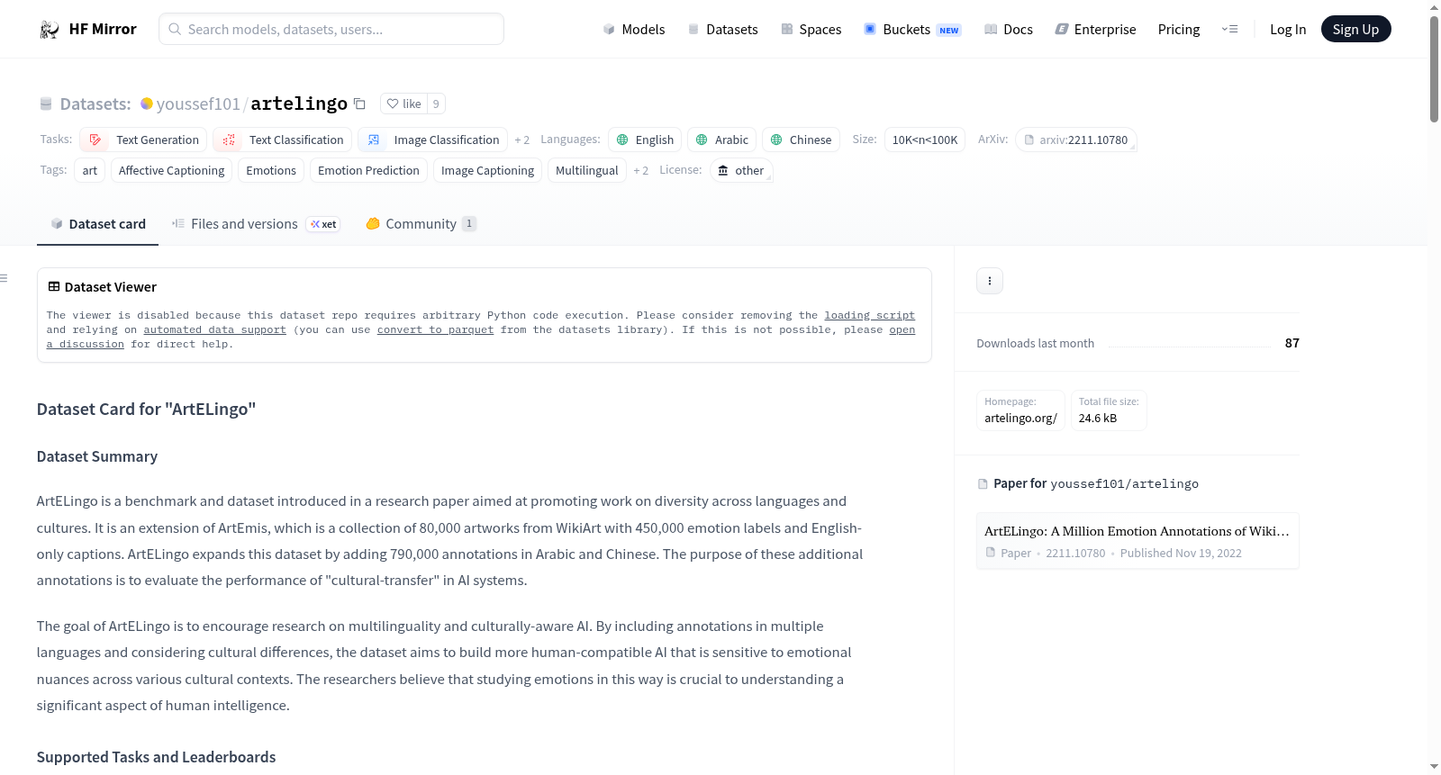Open the Spaces page
The width and height of the screenshot is (1441, 775).
(811, 29)
